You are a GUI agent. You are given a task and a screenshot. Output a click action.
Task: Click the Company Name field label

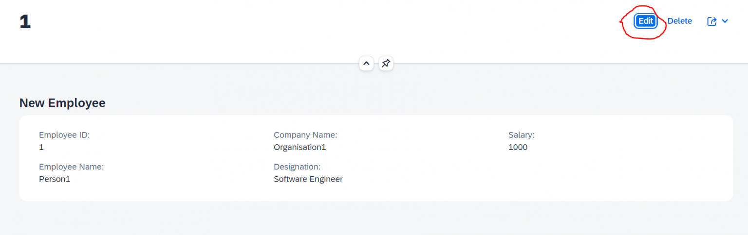(x=305, y=135)
